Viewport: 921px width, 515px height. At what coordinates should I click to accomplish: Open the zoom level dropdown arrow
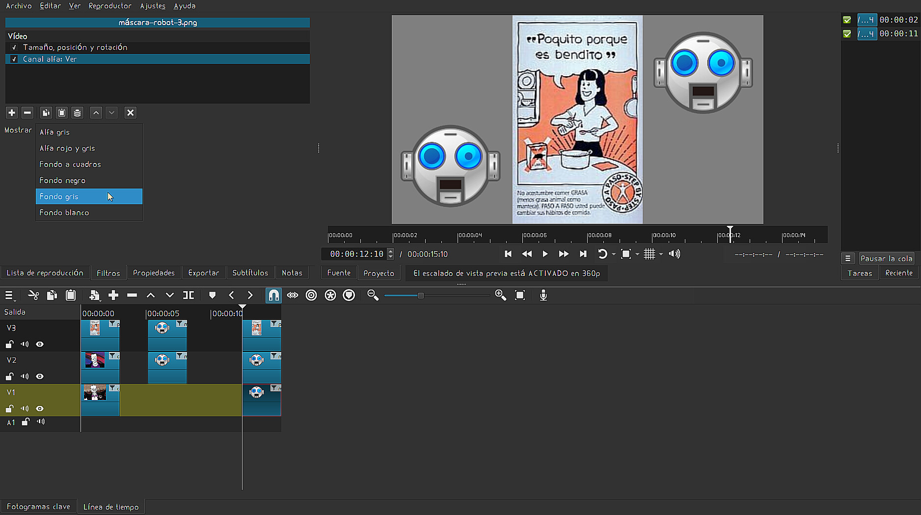pyautogui.click(x=637, y=254)
